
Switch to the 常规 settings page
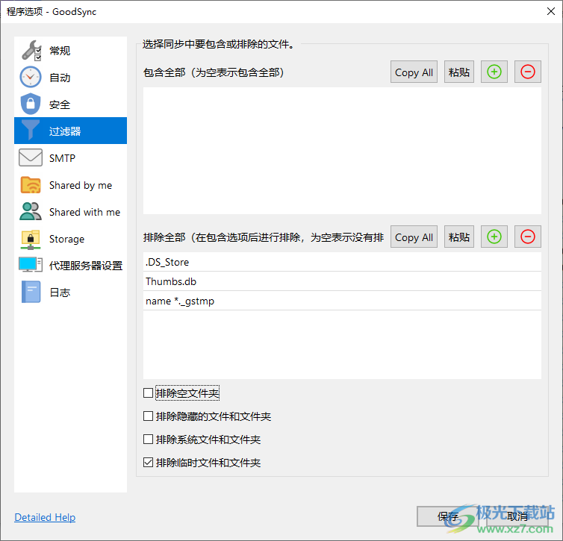pos(70,51)
